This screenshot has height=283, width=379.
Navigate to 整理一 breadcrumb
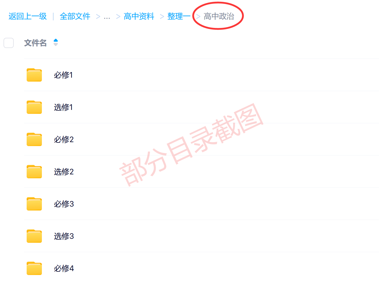click(x=179, y=16)
